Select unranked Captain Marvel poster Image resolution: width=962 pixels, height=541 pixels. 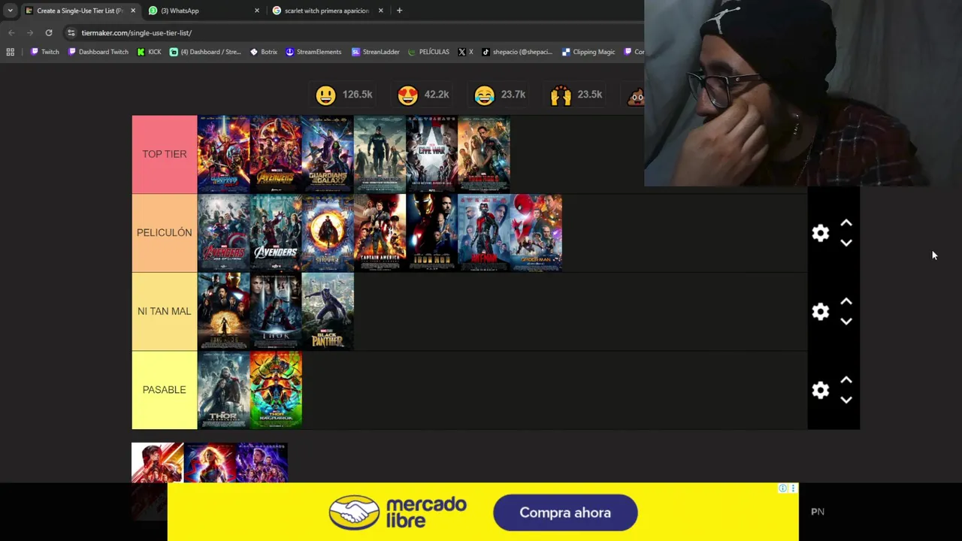(x=210, y=462)
